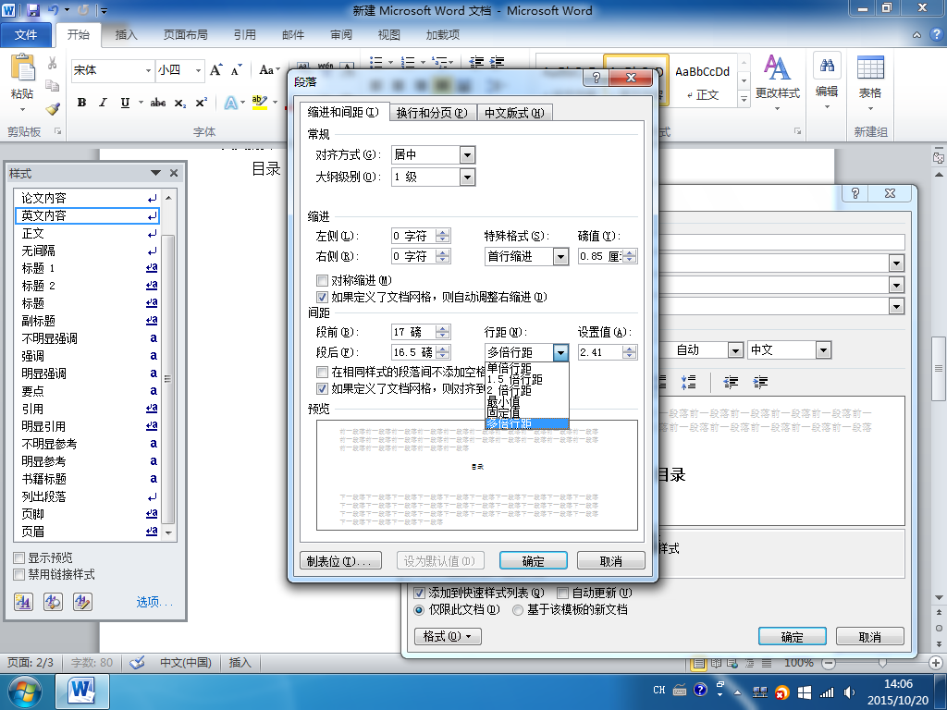The height and width of the screenshot is (710, 947).
Task: Collapse the 行距 line spacing dropdown arrow
Action: pyautogui.click(x=561, y=352)
